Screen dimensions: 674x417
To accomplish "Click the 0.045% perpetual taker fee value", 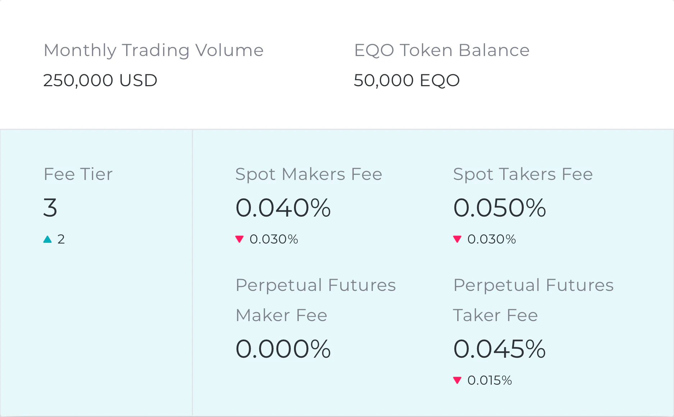I will pos(499,349).
